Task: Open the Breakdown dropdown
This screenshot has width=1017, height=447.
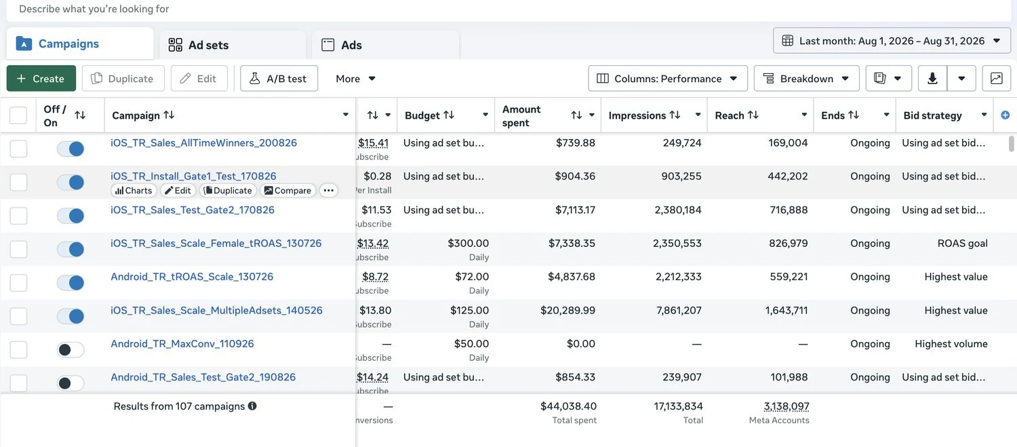Action: [807, 79]
